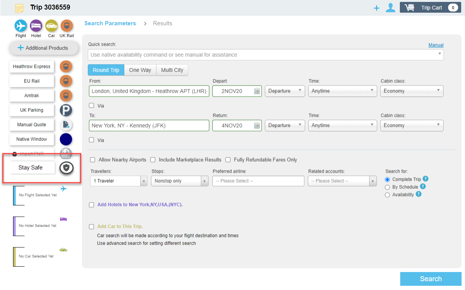Check Add Hotels to New York option
465x290 pixels.
[92, 205]
